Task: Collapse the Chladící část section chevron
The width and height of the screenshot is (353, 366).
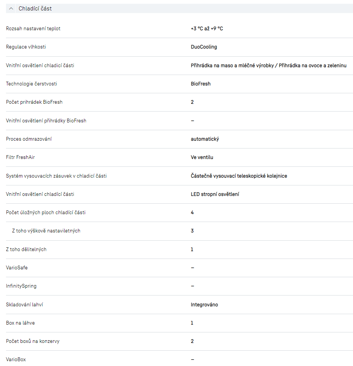Action: 11,8
